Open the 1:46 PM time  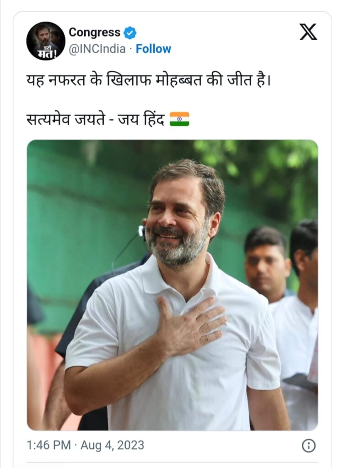48,445
